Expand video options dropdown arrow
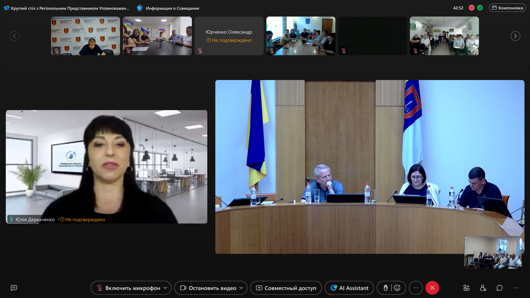Viewport: 530px width, 298px height. tap(241, 288)
